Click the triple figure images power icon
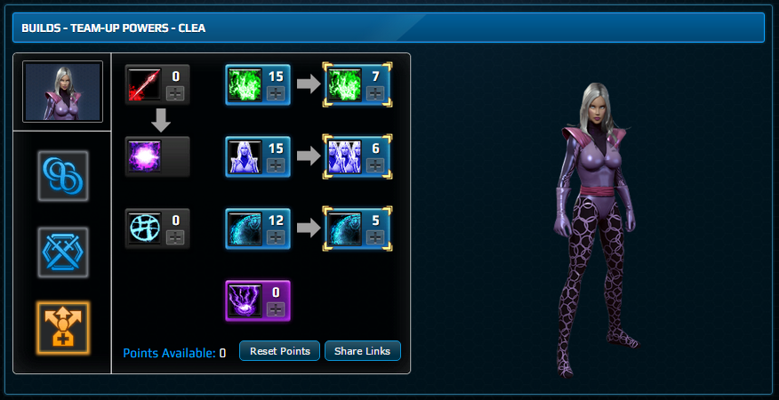Screen dimensions: 779x400 (x=344, y=156)
